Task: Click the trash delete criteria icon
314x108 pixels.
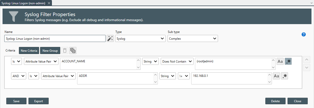Action: (x=65, y=50)
